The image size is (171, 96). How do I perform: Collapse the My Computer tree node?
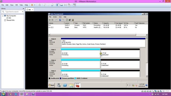tap(3, 16)
